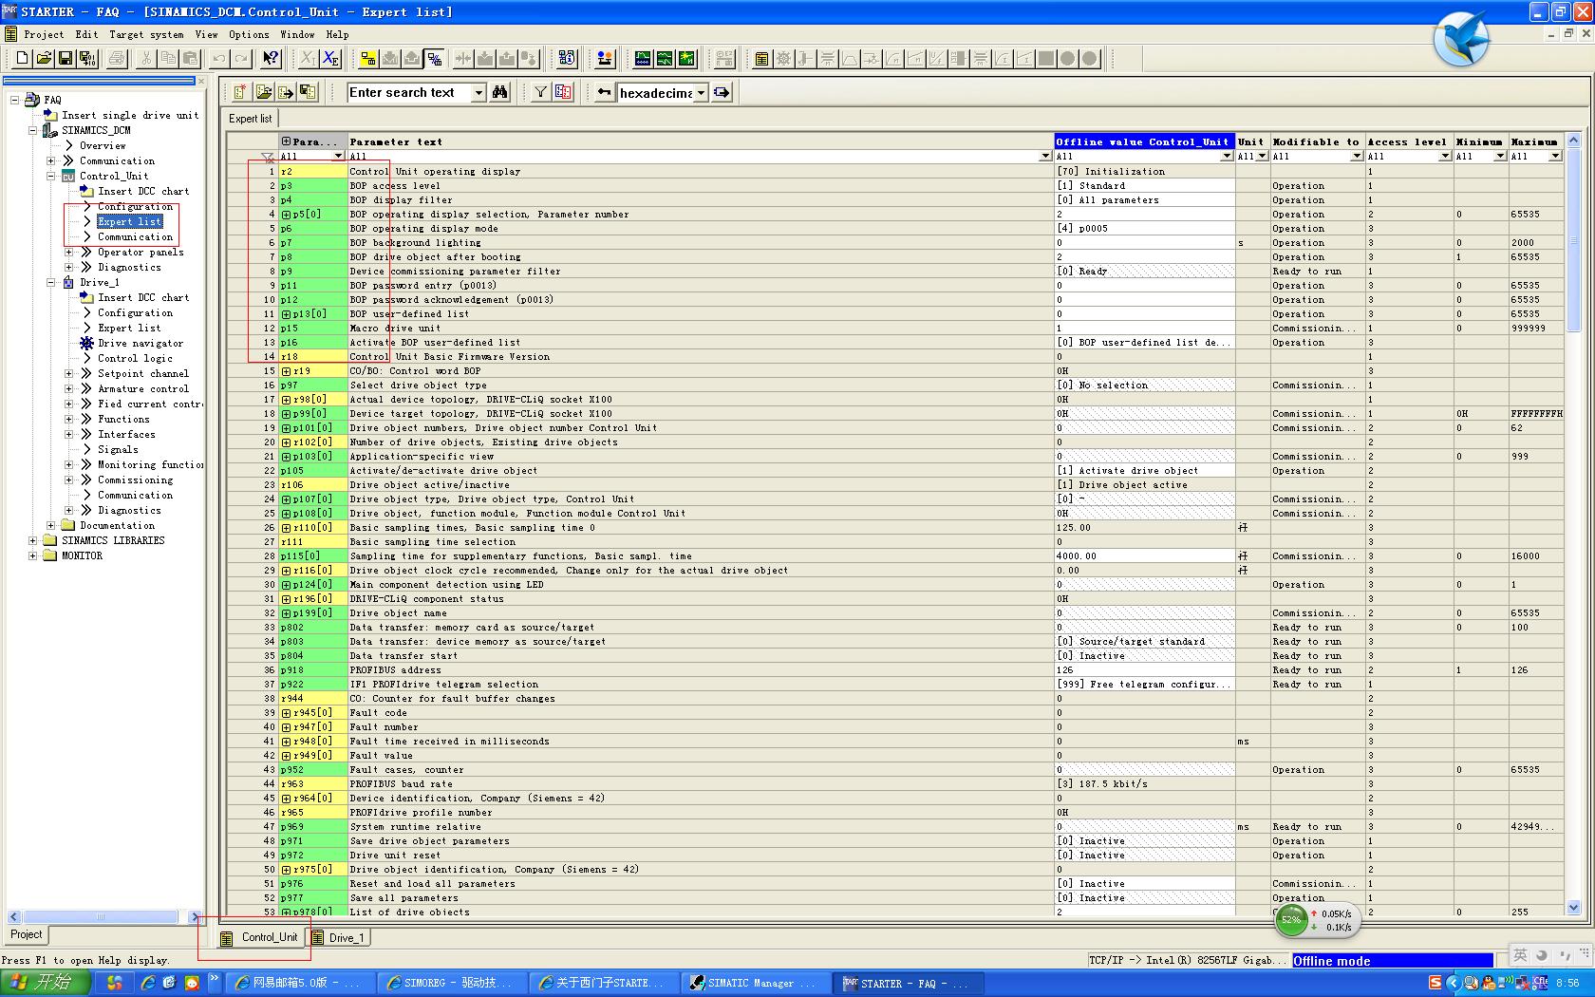Click the Drive navigator icon in project tree

click(86, 343)
